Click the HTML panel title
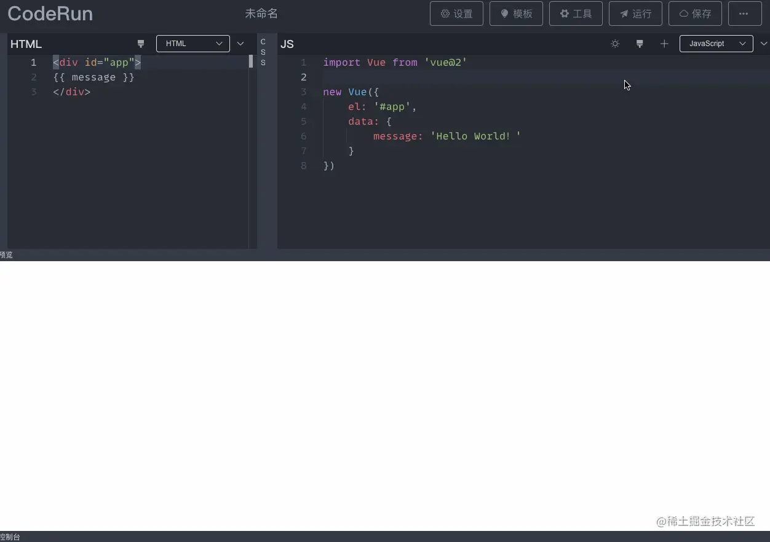Image resolution: width=770 pixels, height=542 pixels. [26, 44]
